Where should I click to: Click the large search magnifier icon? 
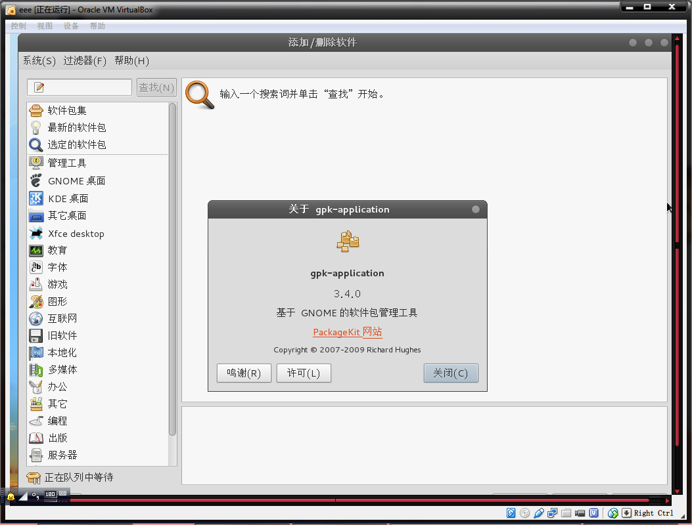[200, 94]
